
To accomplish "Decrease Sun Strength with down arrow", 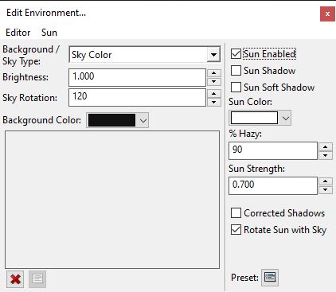I will pyautogui.click(x=326, y=190).
